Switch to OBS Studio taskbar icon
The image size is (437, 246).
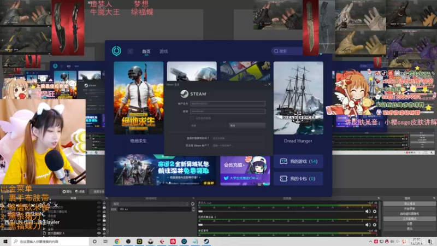tap(128, 242)
